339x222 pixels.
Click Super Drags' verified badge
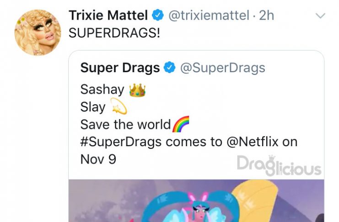point(170,68)
